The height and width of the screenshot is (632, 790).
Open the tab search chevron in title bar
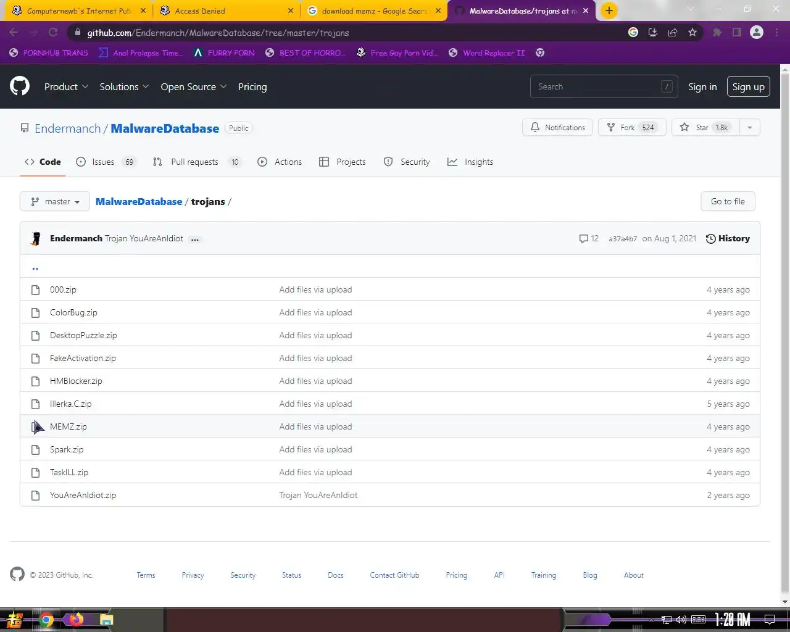coord(690,9)
